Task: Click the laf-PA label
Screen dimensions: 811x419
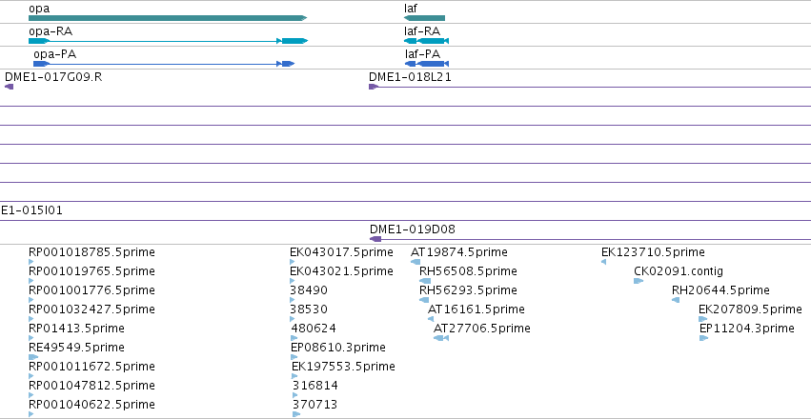Action: (x=423, y=54)
